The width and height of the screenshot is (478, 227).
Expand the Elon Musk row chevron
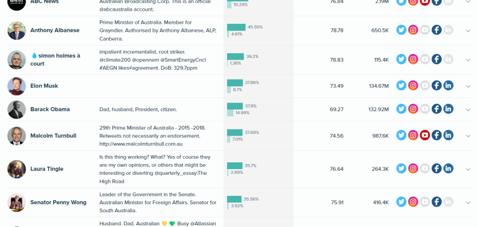[468, 86]
